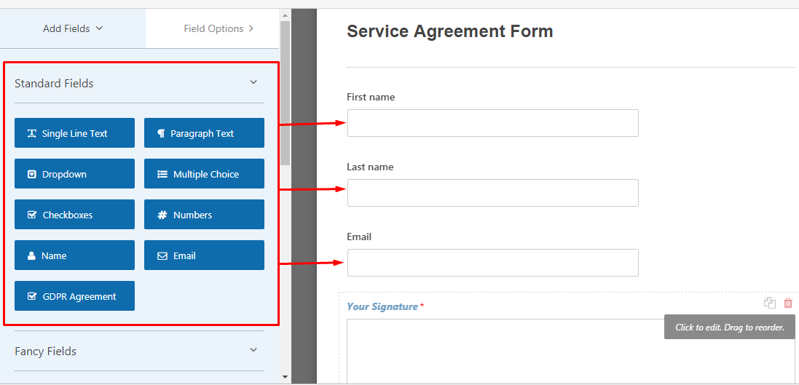Click the sidebar scroll down arrow
The width and height of the screenshot is (799, 385).
[x=285, y=378]
